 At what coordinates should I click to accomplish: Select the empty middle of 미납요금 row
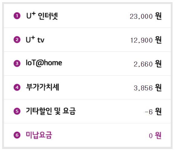[x=101, y=135]
